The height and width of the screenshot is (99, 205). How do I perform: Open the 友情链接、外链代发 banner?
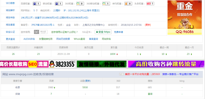101,64
